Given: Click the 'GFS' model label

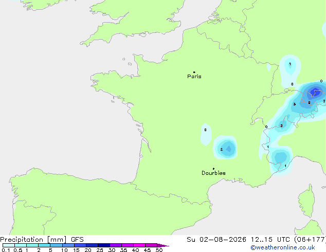Looking at the screenshot, I should click(77, 240).
